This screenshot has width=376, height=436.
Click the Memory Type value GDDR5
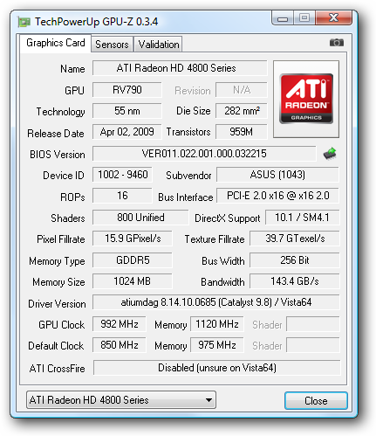click(x=133, y=260)
